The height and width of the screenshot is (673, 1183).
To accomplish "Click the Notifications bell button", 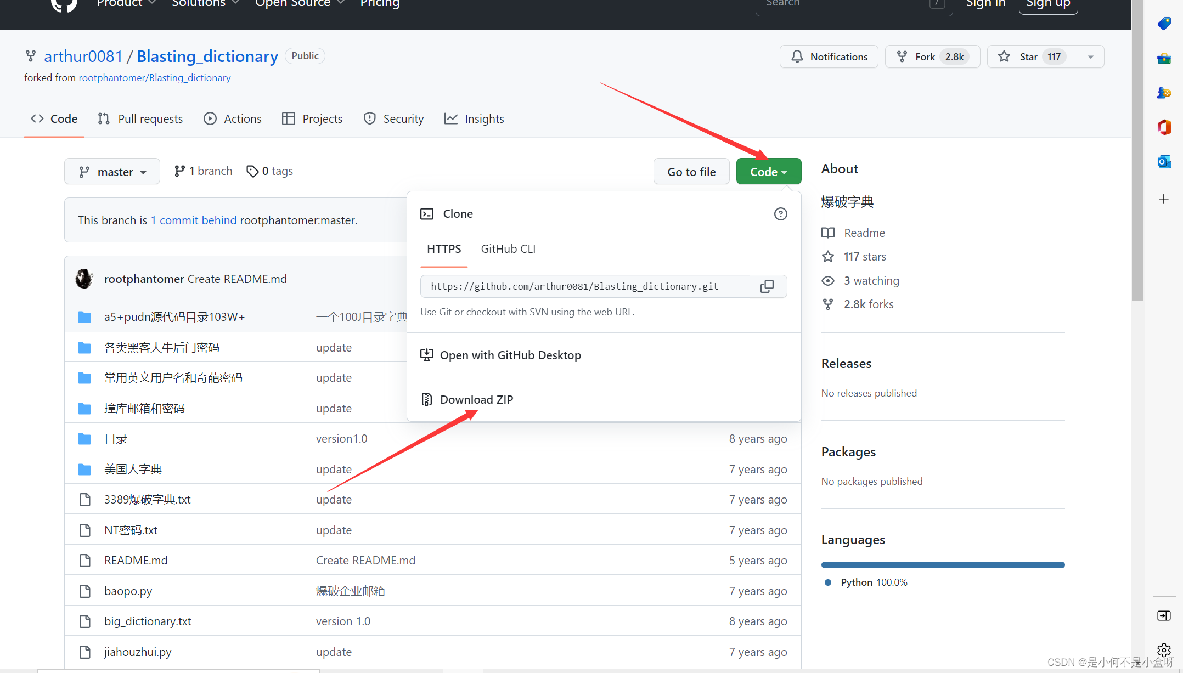I will (x=829, y=56).
